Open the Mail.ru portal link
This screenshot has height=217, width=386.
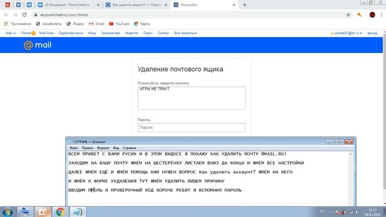[x=11, y=33]
